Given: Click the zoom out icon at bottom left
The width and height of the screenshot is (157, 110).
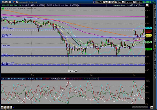Looking at the screenshot, I should [8, 107].
